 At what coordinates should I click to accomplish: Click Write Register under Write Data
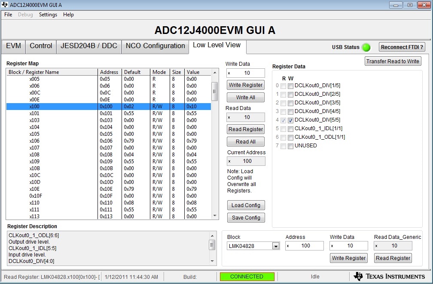pyautogui.click(x=246, y=85)
